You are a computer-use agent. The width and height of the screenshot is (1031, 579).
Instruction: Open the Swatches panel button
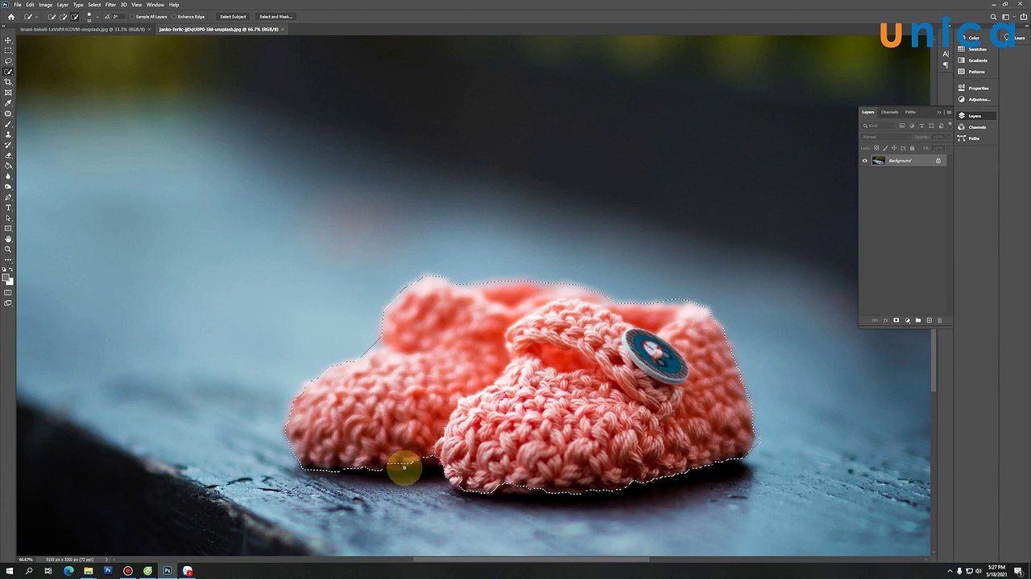pos(976,49)
